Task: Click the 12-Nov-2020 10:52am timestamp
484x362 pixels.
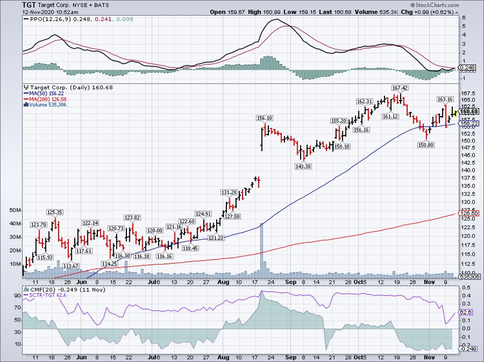Action: coord(51,12)
